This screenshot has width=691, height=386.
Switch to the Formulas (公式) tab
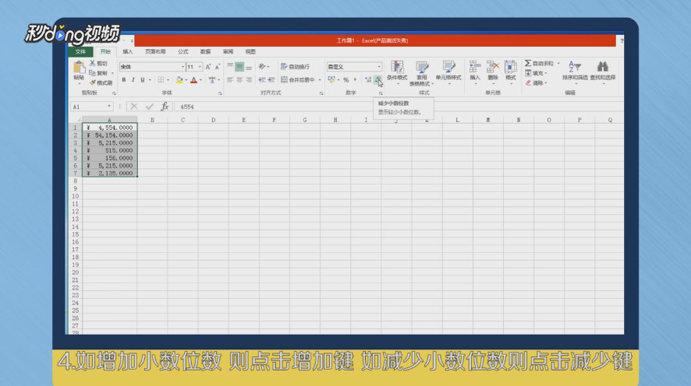(x=182, y=52)
